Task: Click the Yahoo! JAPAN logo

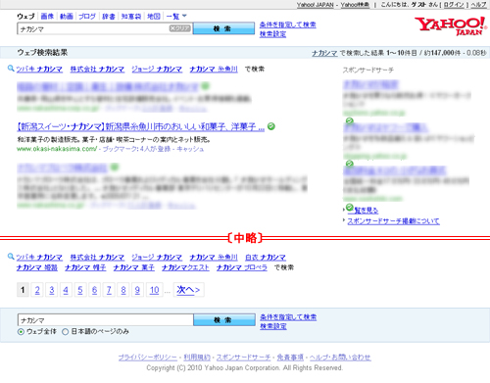Action: [x=451, y=26]
